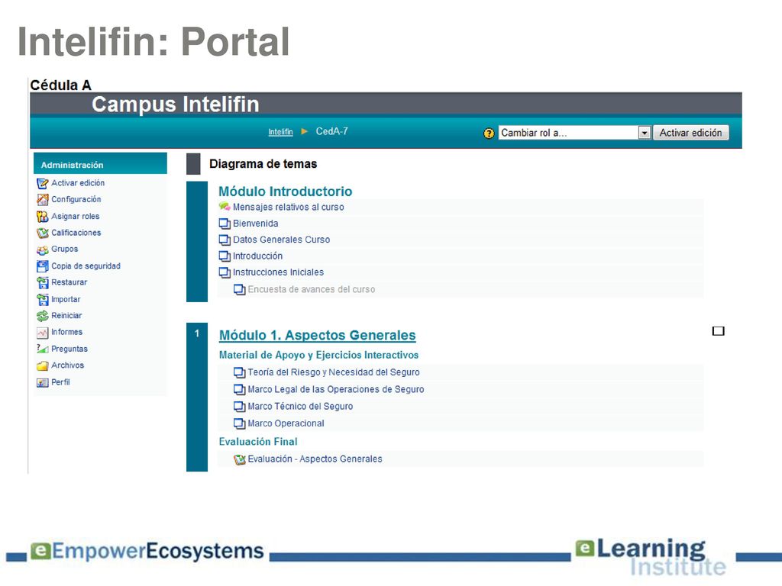Click the icon beside Marco Técnico del Seguro
The image size is (782, 586).
click(239, 407)
